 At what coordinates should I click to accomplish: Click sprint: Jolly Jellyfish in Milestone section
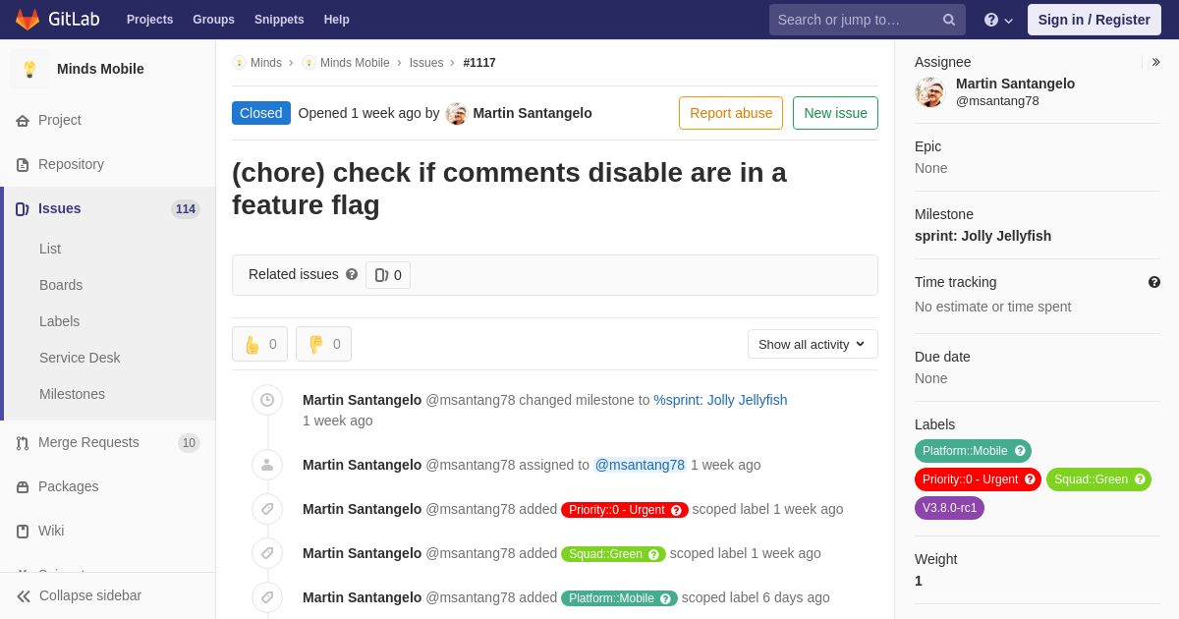[x=982, y=236]
